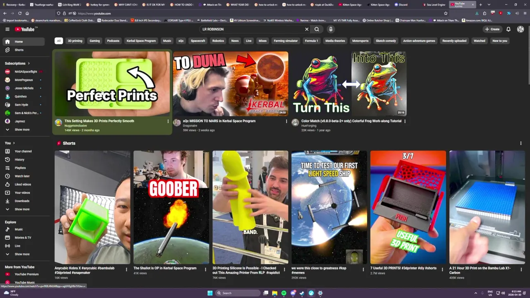Open Sam Hyde subscription channel
The height and width of the screenshot is (298, 530).
[24, 105]
